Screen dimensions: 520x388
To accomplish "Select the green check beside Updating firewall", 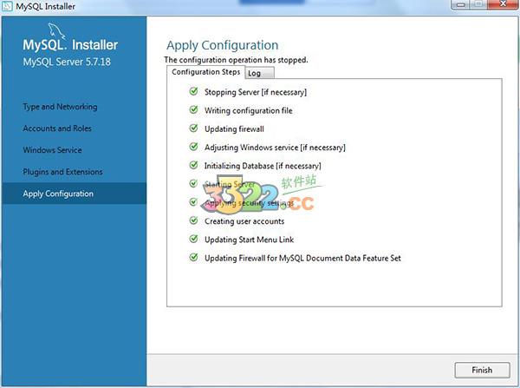I will pyautogui.click(x=193, y=128).
